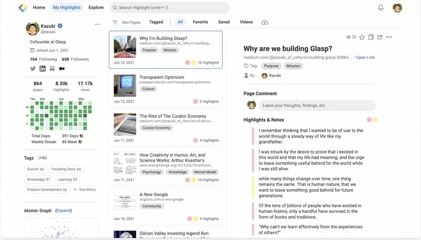The height and width of the screenshot is (240, 421).
Task: Click the tag icon next to Tag label
Action: point(246,66)
